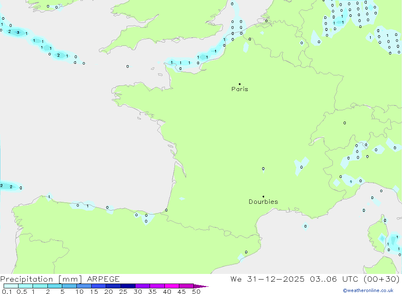
Task: Click the Dourbies location dot marker
Action: click(x=263, y=197)
